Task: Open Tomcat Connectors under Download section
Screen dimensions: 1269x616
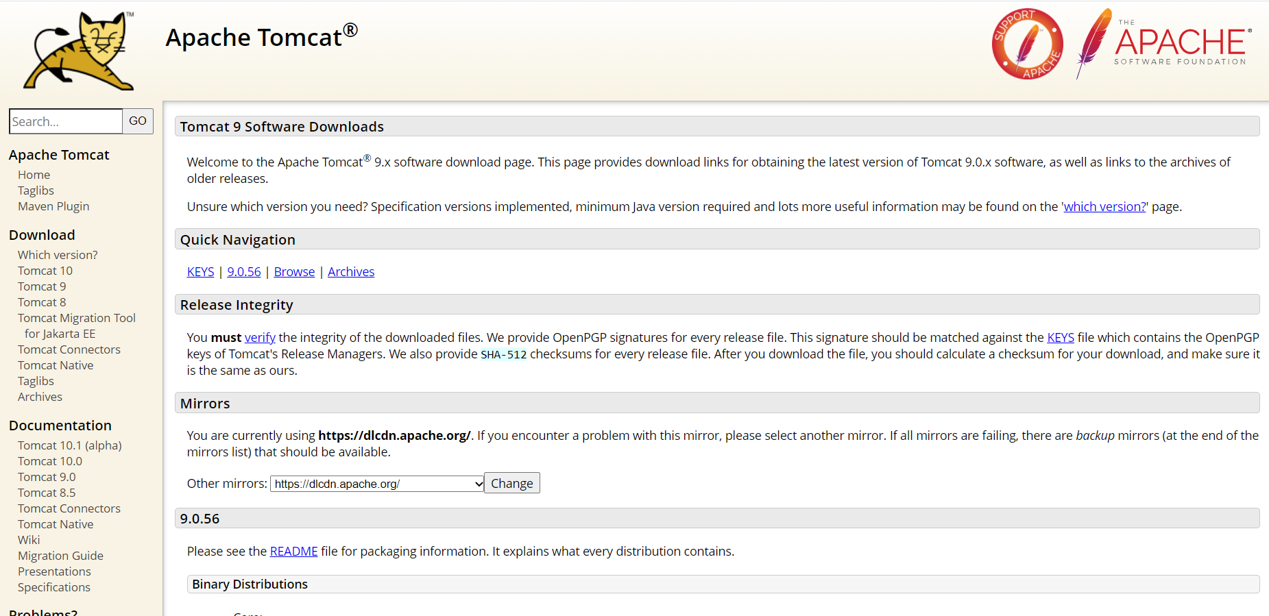Action: point(69,349)
